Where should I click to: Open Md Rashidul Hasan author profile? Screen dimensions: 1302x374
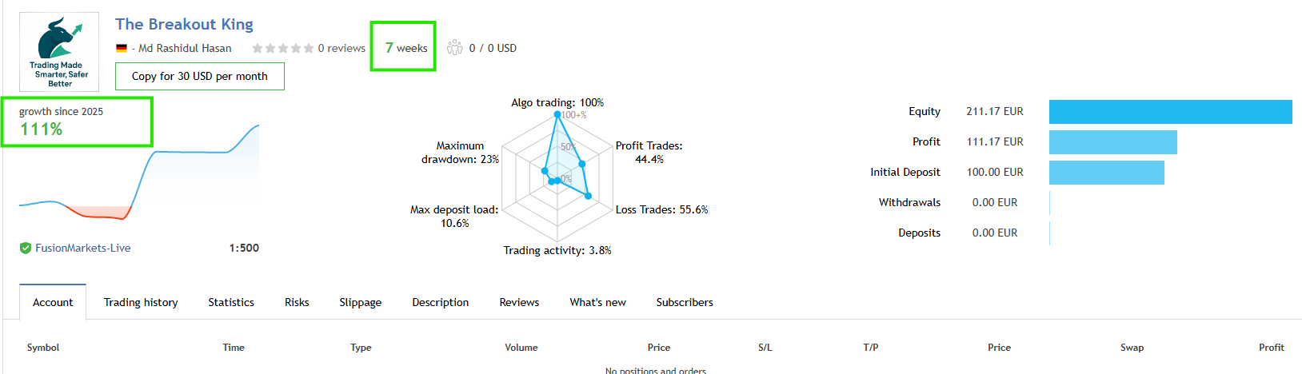click(185, 49)
